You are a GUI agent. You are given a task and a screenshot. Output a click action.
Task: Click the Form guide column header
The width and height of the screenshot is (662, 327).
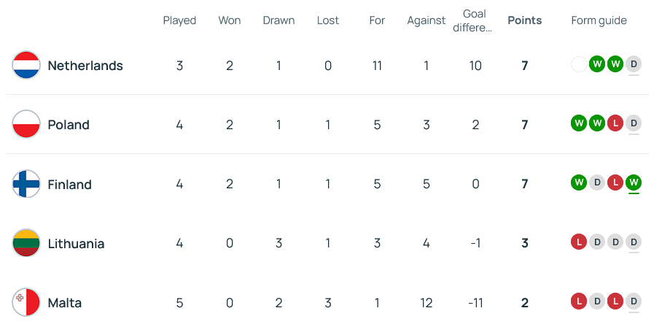click(x=599, y=20)
